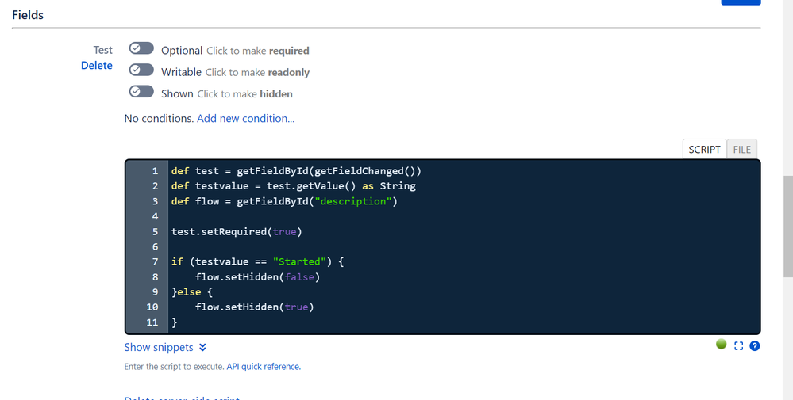Switch to the SCRIPT tab
Viewport: 793px width, 400px height.
pos(704,149)
